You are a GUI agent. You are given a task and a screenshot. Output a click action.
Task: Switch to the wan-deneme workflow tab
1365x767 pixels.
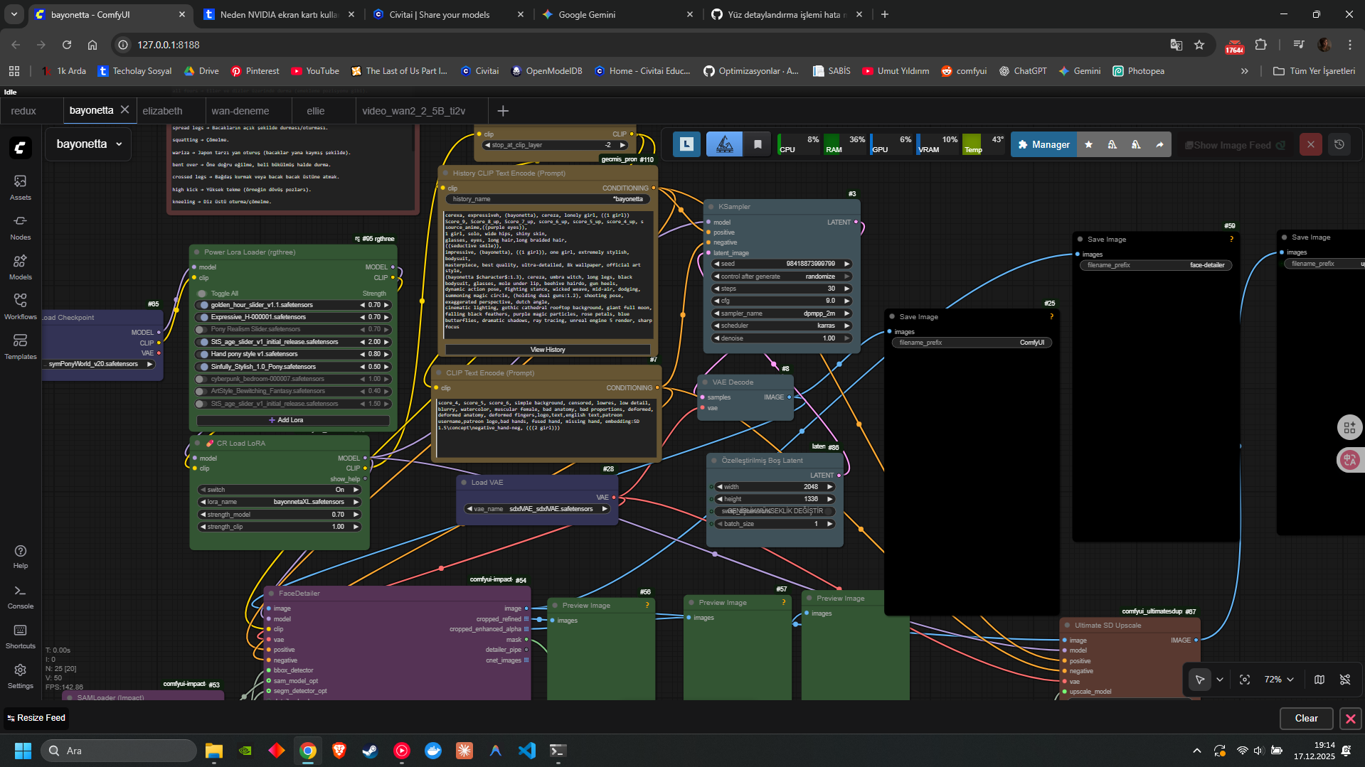(240, 111)
